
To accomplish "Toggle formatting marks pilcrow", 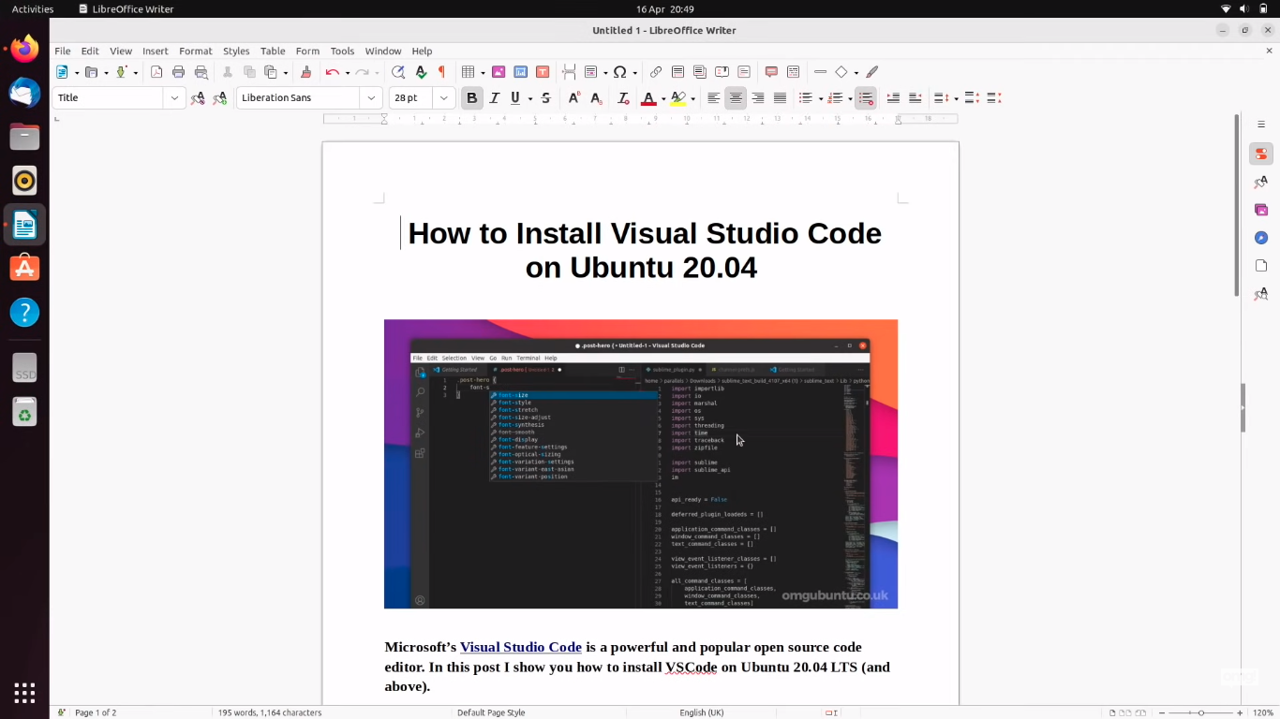I will [441, 72].
